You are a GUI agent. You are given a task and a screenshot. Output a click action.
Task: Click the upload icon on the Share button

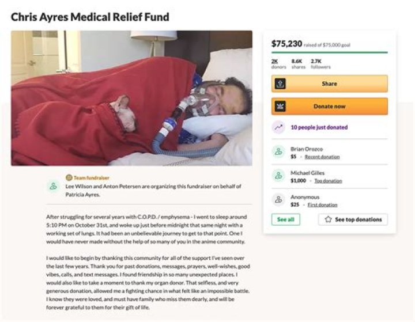(x=280, y=84)
